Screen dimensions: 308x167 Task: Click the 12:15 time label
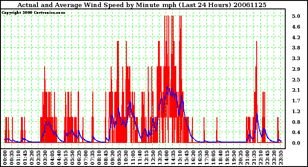146,158
